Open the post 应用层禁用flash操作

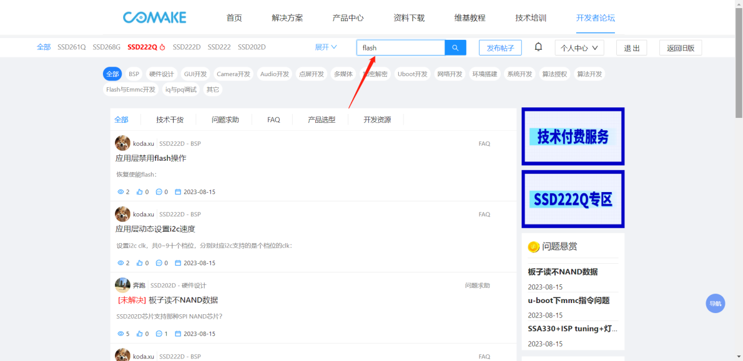click(150, 158)
